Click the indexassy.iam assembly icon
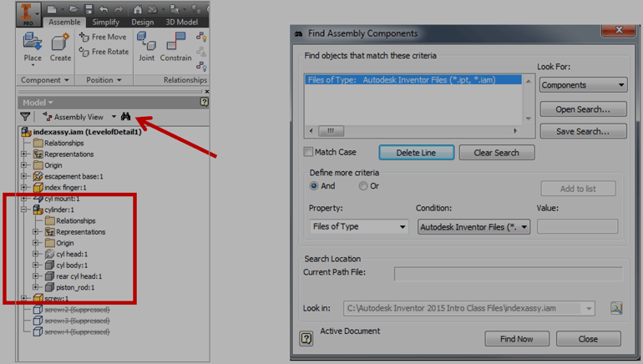643x364 pixels. [27, 132]
